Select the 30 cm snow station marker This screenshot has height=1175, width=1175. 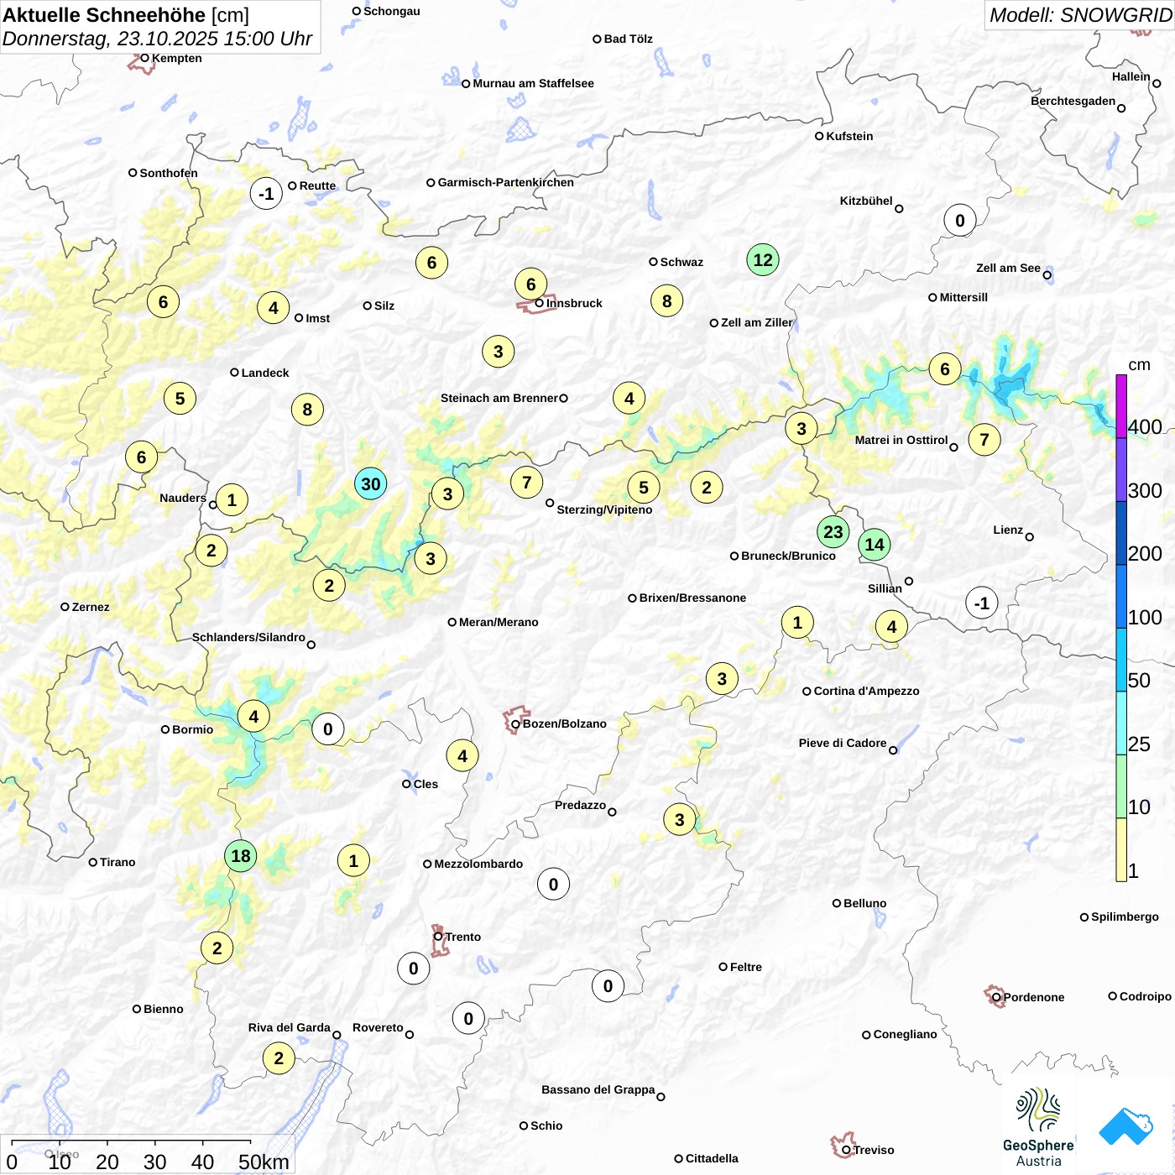pos(371,483)
